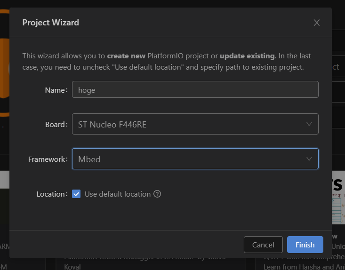
Task: Click the "Board:" field label
Action: (55, 124)
